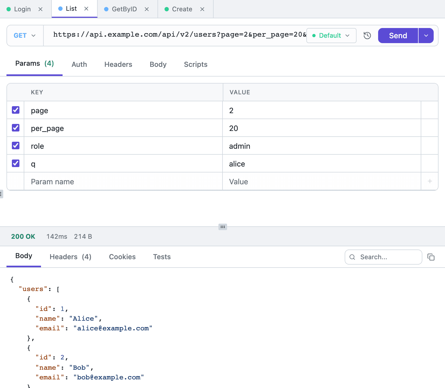The height and width of the screenshot is (388, 445).
Task: Click the '200 OK' status text
Action: click(23, 237)
